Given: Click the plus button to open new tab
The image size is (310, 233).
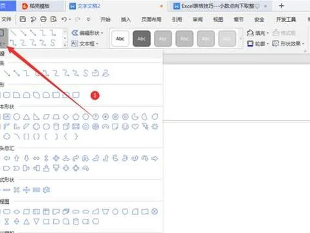Looking at the screenshot, I should click(282, 6).
